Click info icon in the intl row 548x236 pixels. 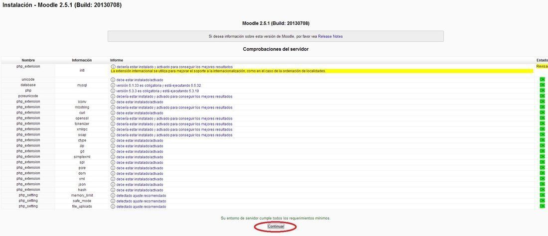[113, 67]
